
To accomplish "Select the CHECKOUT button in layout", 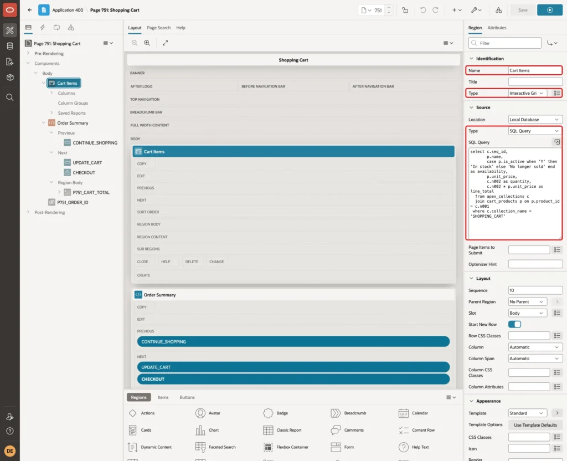I will (x=293, y=379).
